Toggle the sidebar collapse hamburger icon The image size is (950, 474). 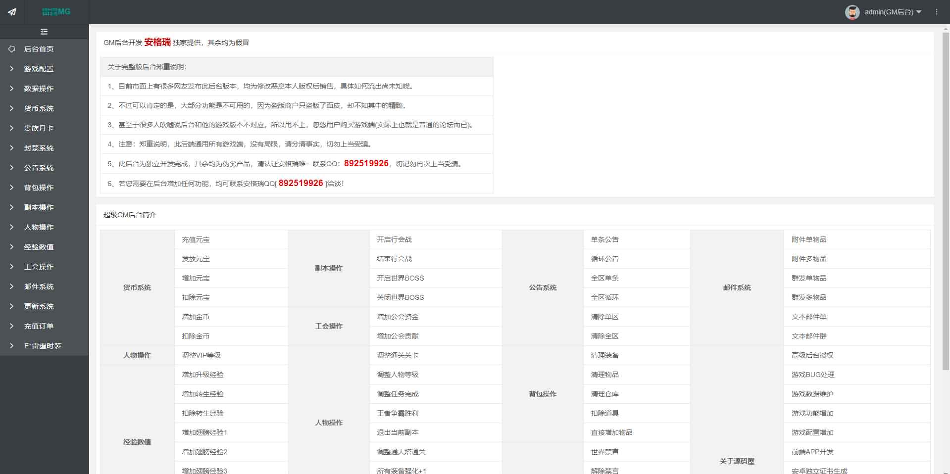[44, 32]
